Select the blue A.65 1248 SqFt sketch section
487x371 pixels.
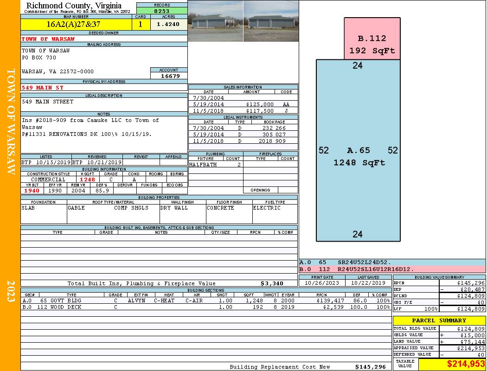click(x=358, y=151)
